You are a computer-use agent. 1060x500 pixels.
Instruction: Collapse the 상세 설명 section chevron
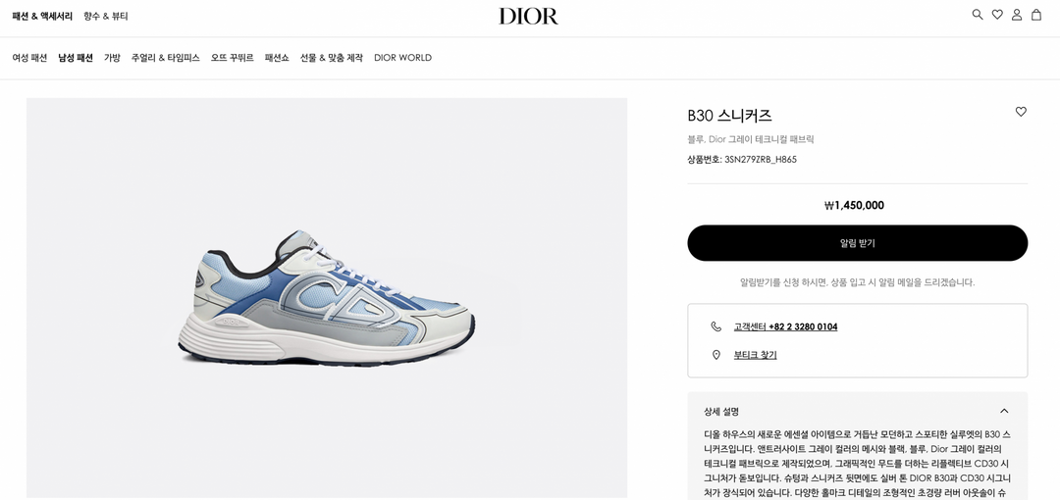point(1004,411)
